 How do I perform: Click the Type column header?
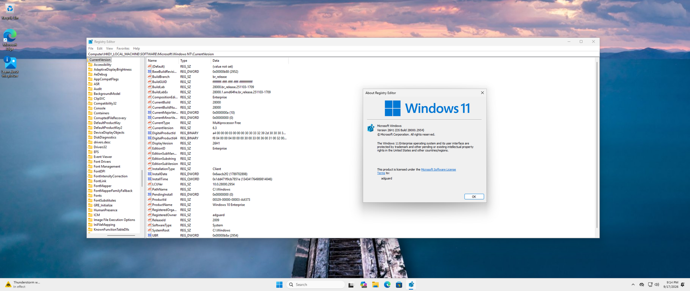[x=194, y=61]
